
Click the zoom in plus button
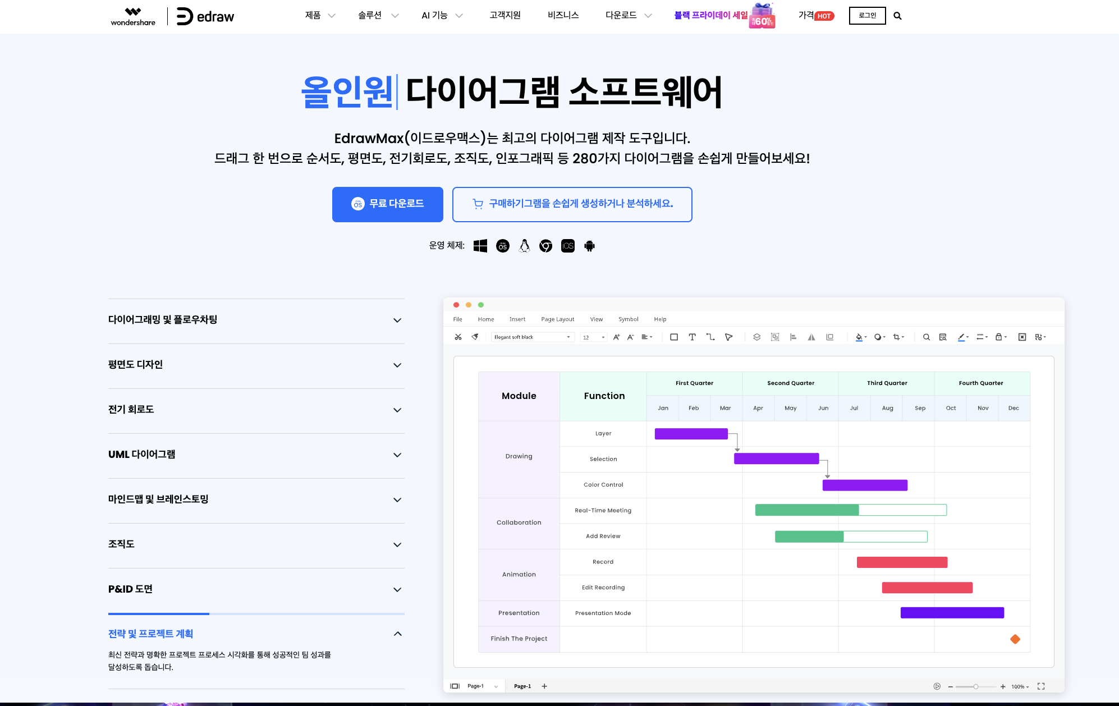click(x=1002, y=686)
